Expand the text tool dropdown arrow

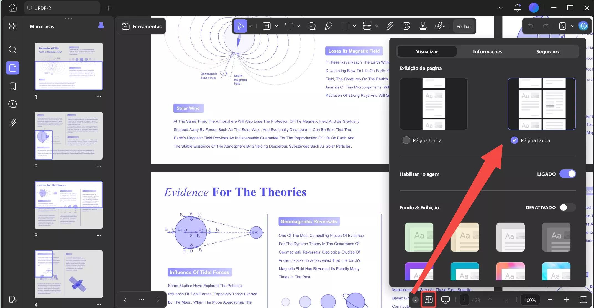tap(299, 26)
